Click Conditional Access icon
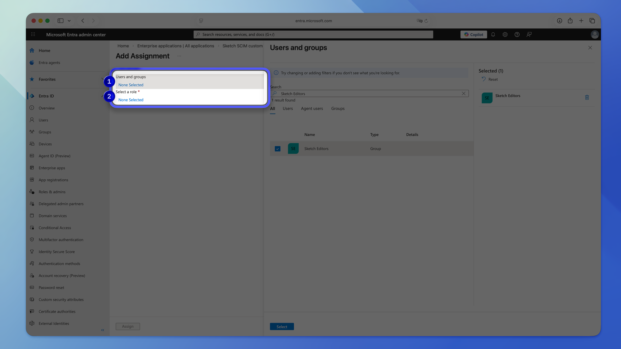 (32, 227)
